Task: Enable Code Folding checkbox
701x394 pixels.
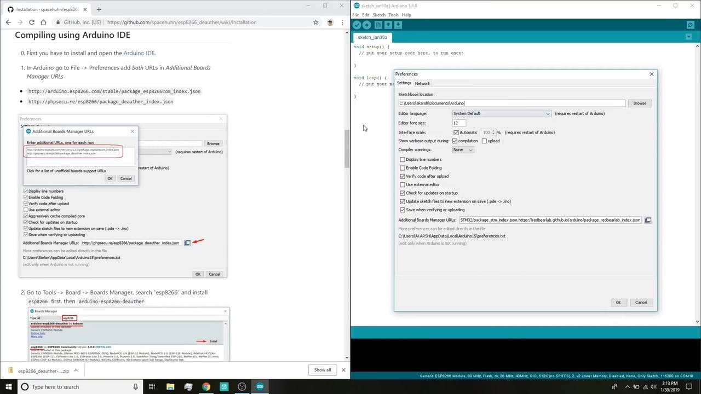Action: pos(403,168)
